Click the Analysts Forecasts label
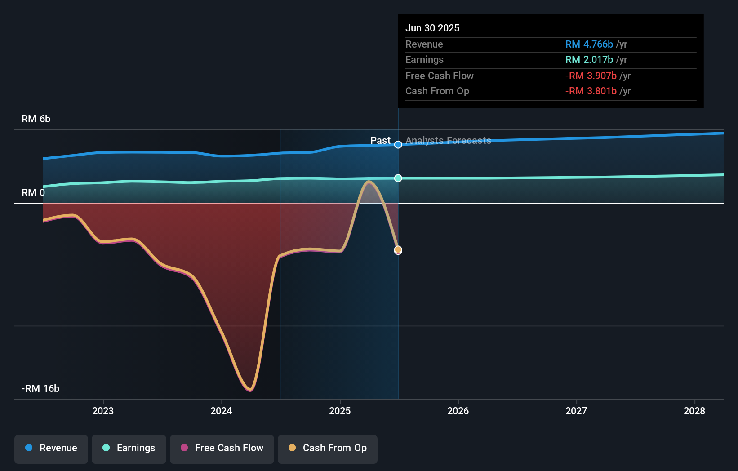 click(x=448, y=141)
